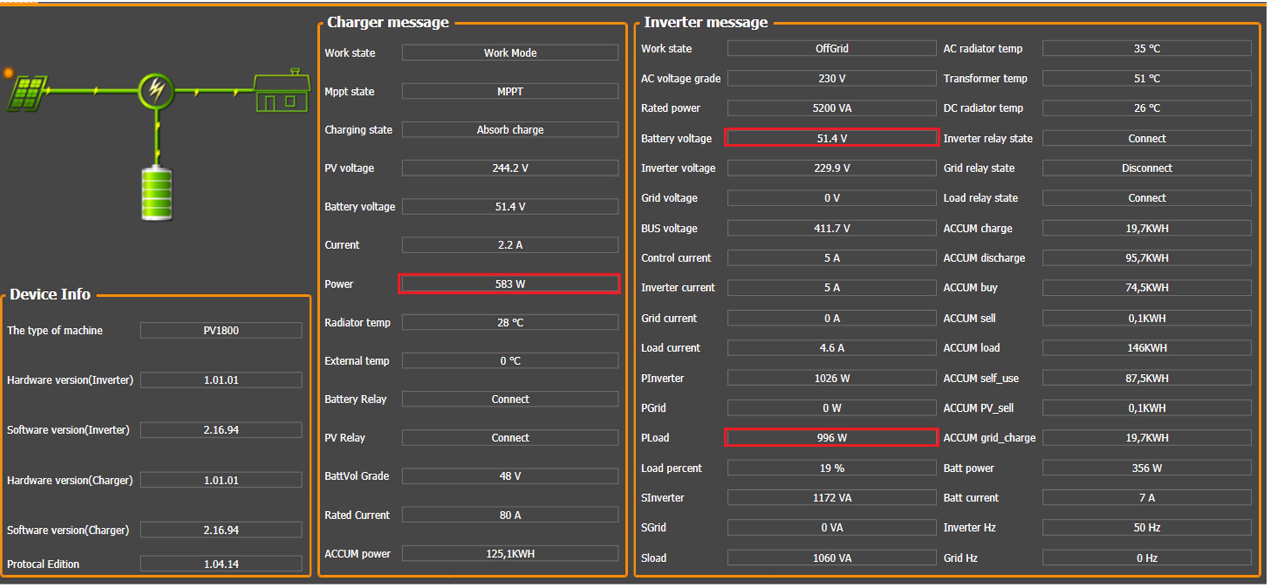Click the highlighted charger Power 583 W field

click(x=509, y=284)
